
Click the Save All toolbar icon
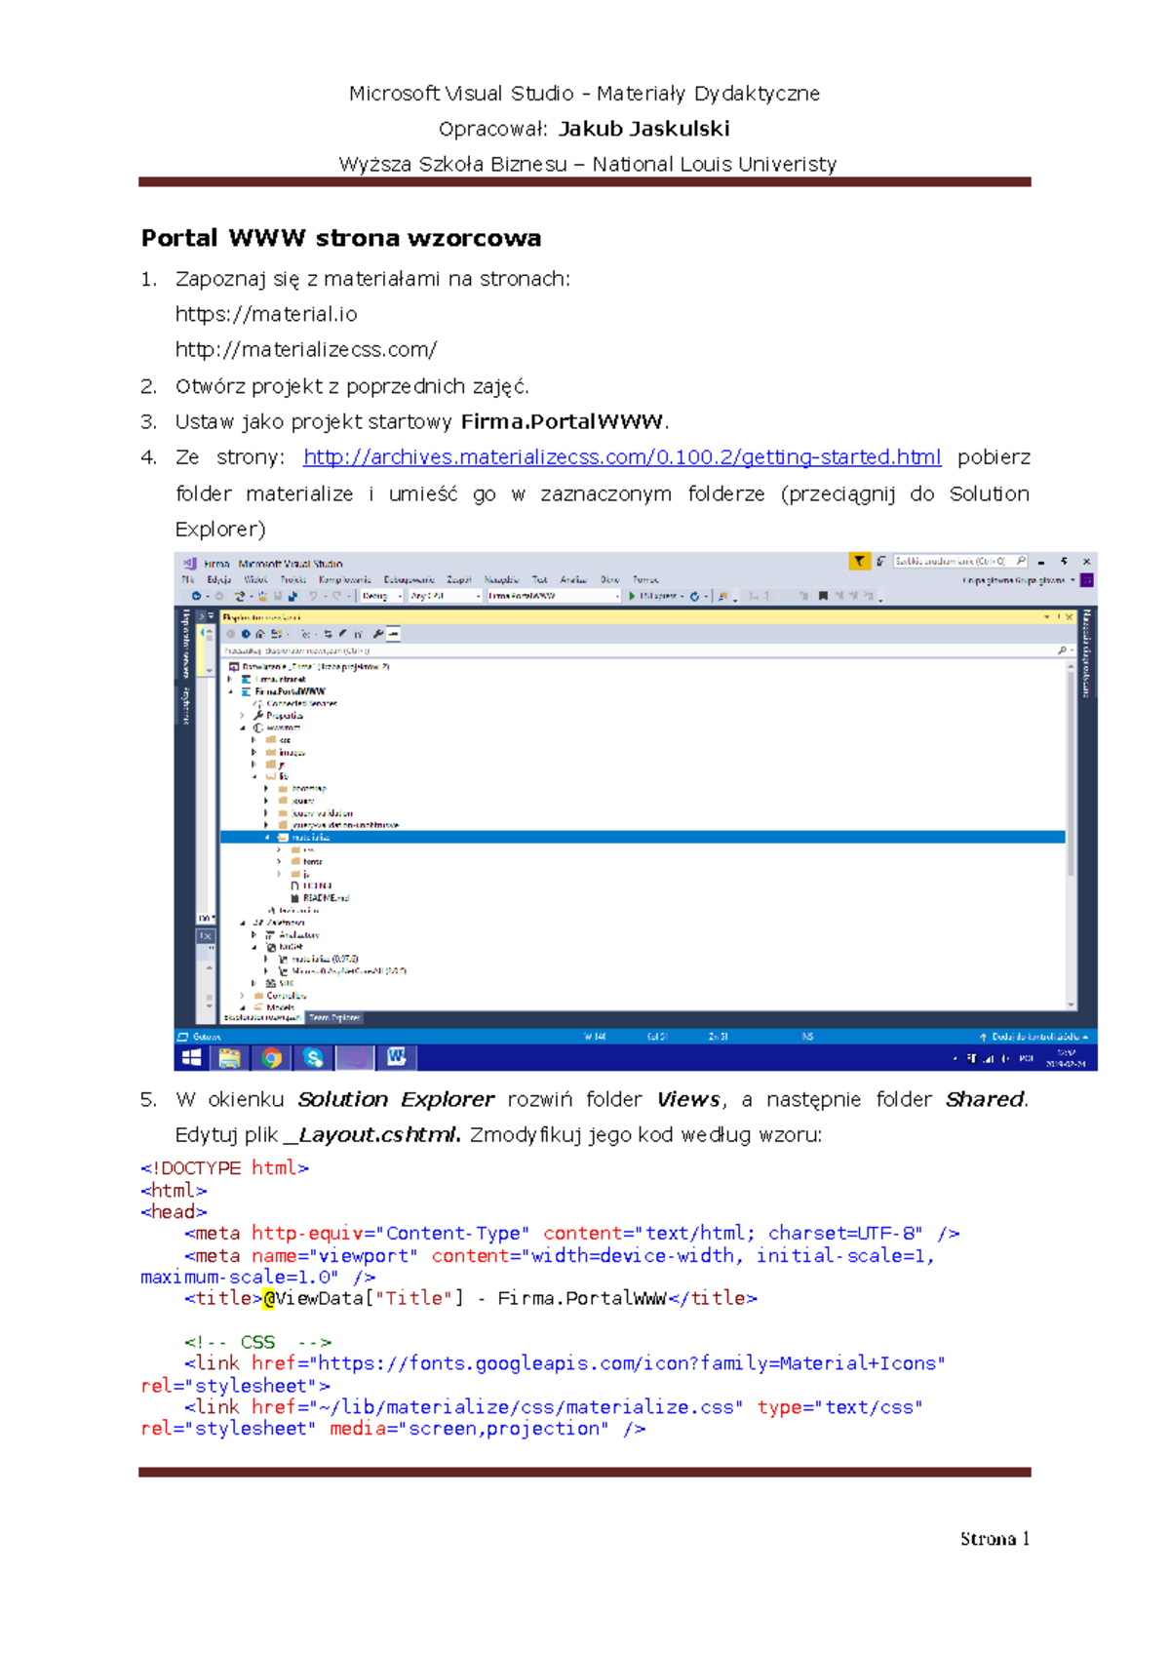292,596
